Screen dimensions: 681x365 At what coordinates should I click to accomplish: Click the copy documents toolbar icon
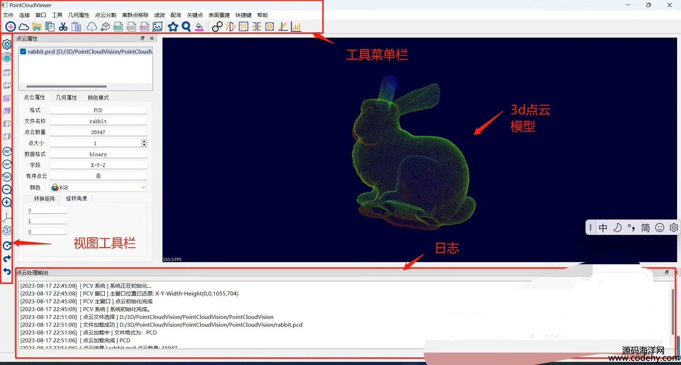[x=50, y=27]
